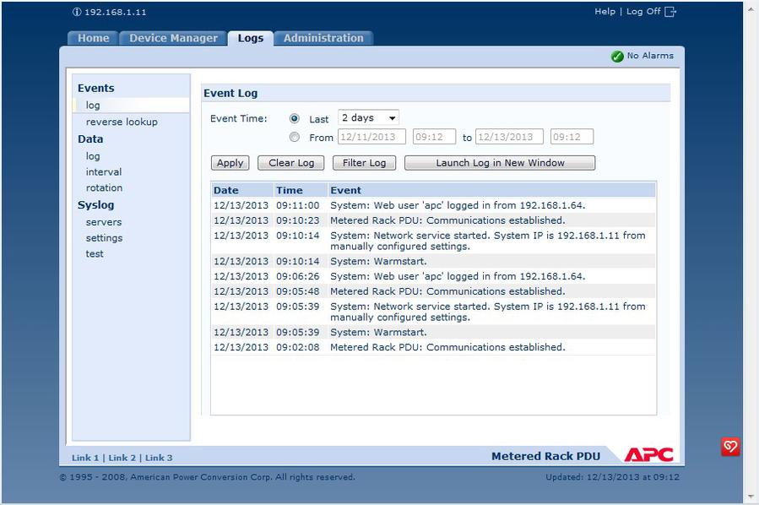Select the Last time range radio button

click(x=295, y=119)
